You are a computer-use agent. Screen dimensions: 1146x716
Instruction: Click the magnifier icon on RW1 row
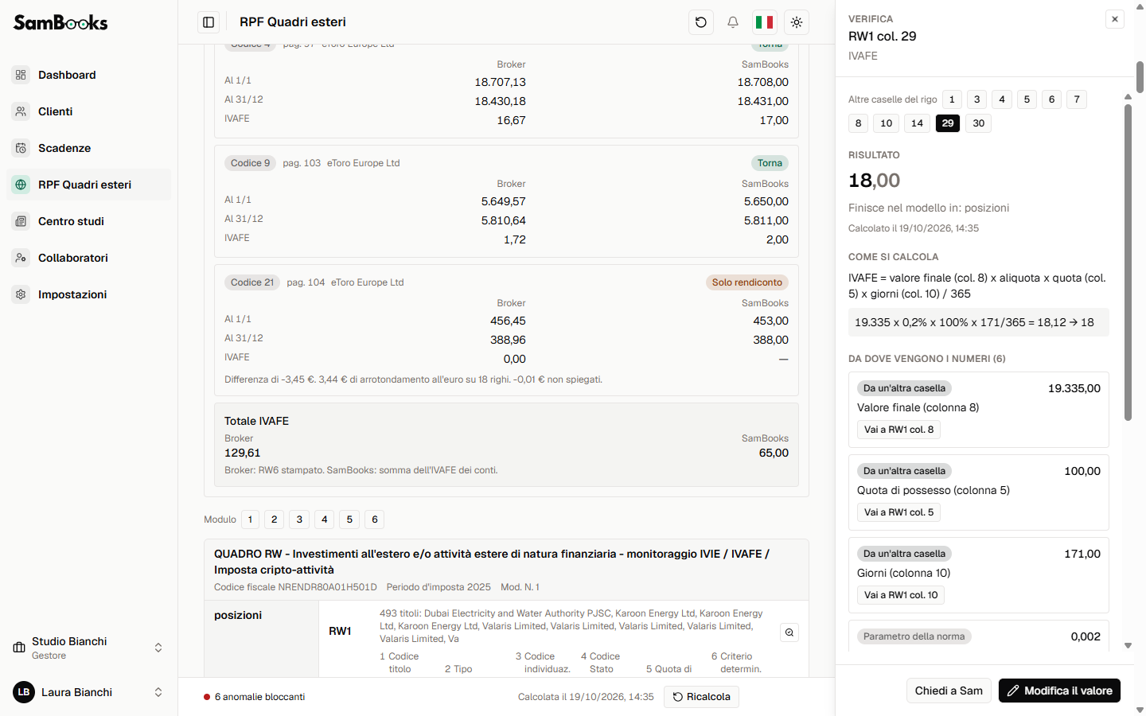[789, 632]
